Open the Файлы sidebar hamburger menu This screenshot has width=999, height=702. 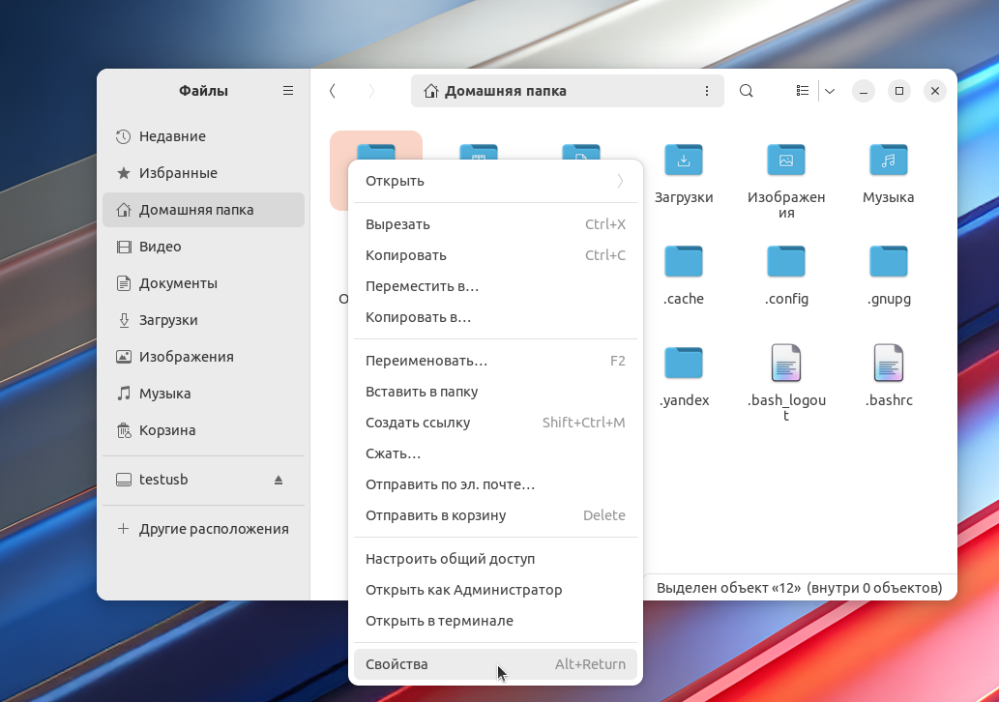point(288,91)
